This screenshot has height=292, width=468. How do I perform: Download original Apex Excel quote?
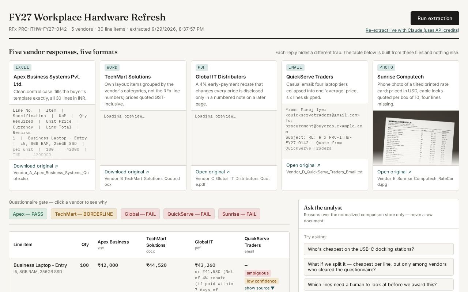click(x=36, y=166)
